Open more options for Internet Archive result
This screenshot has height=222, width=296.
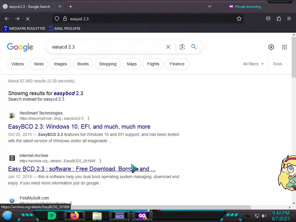coord(100,161)
